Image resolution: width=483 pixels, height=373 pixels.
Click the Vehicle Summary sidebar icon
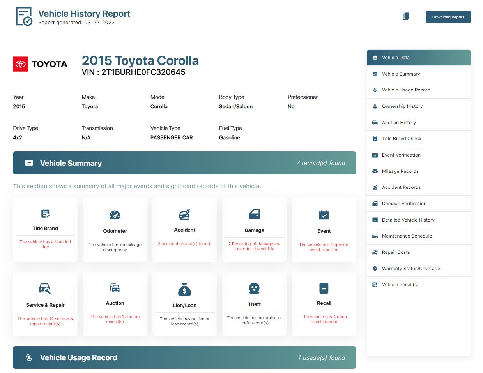[x=375, y=74]
